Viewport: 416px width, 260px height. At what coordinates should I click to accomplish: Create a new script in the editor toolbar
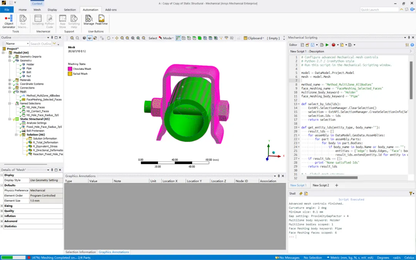(x=302, y=45)
